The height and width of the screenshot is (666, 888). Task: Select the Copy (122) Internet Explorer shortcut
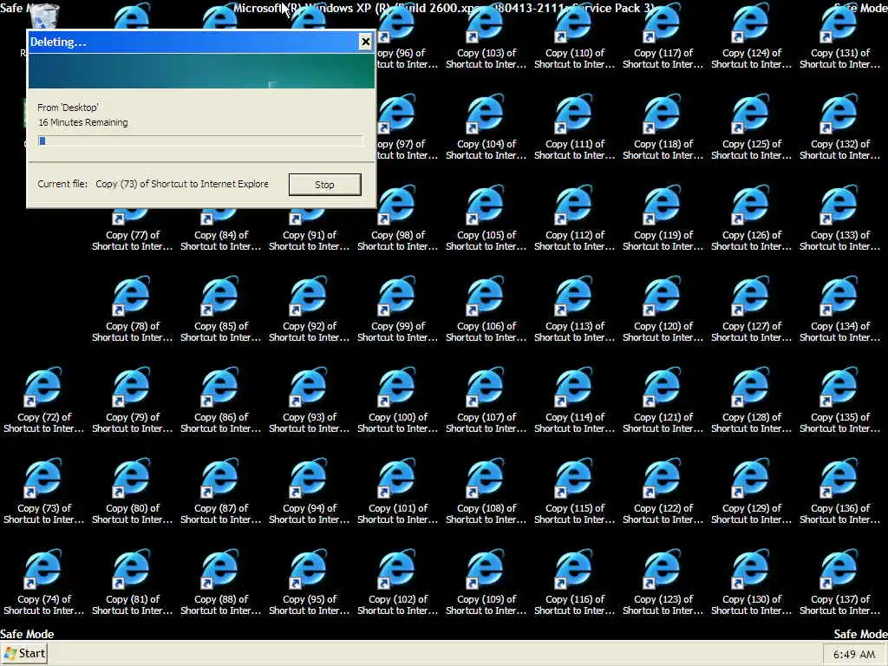663,493
